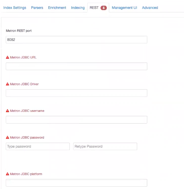Image resolution: width=184 pixels, height=189 pixels.
Task: Focus the Metron JDBC platform input
Action: click(x=76, y=183)
